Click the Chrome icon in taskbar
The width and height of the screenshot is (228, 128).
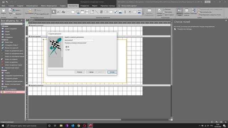[78, 126]
